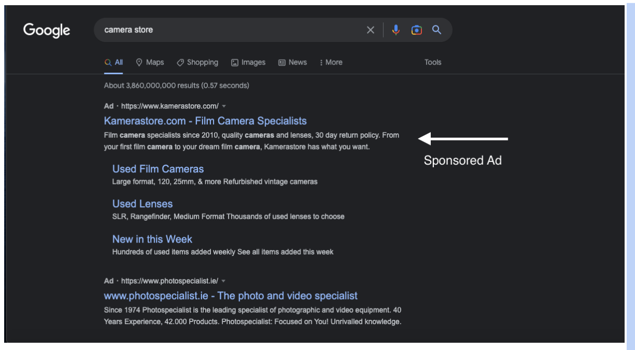
Task: Open the More search options menu
Action: click(331, 62)
